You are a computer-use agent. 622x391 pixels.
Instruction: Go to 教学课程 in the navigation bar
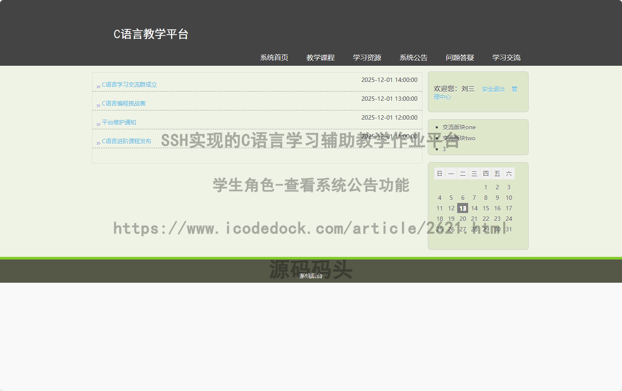tap(320, 57)
